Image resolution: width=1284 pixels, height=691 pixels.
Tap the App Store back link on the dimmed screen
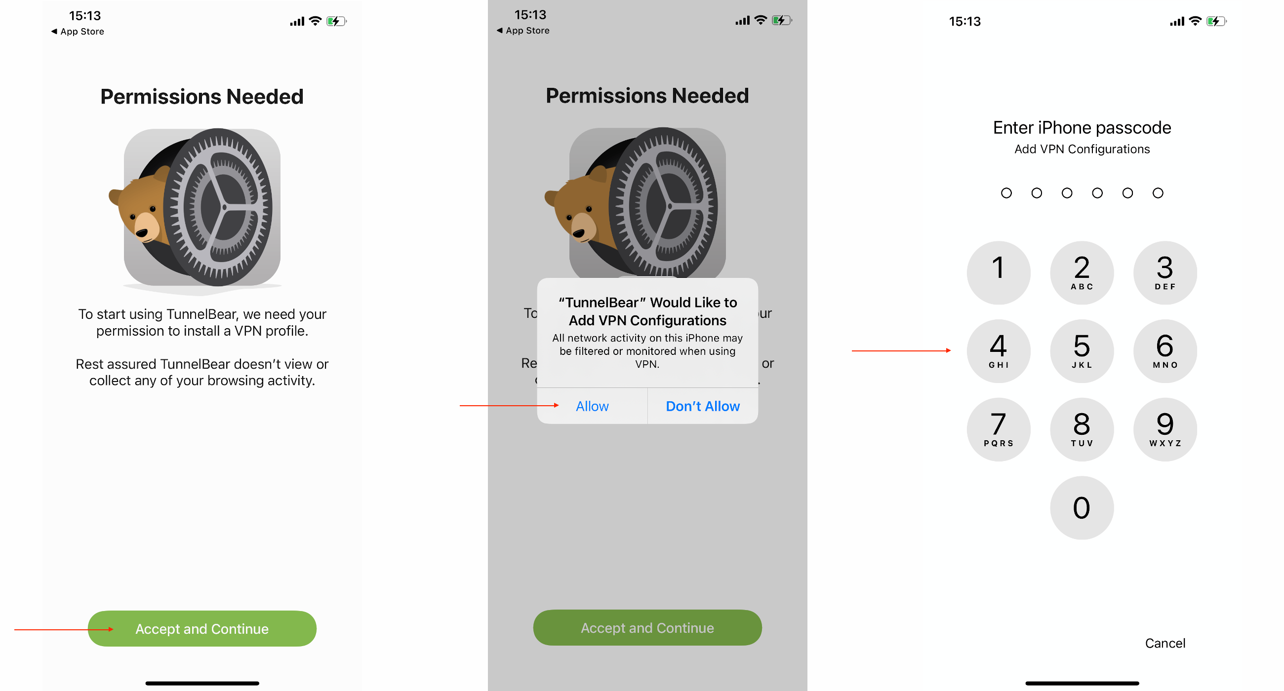[523, 31]
